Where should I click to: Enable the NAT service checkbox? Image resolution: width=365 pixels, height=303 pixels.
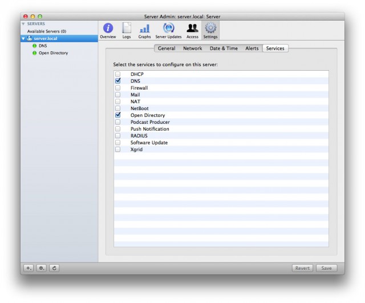point(118,102)
